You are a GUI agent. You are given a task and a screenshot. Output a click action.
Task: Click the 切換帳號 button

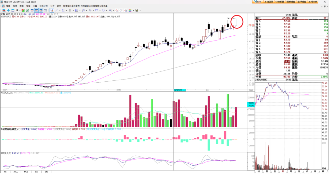click(279, 2)
